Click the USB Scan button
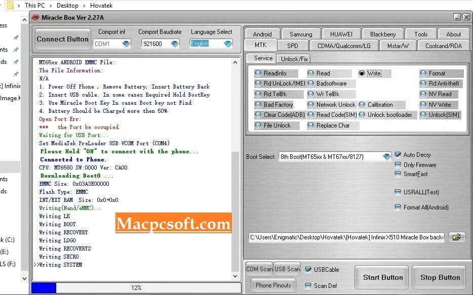The width and height of the screenshot is (473, 295). click(287, 269)
